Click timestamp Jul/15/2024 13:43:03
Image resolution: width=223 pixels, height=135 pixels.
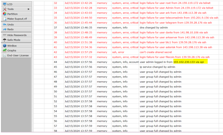78,13
